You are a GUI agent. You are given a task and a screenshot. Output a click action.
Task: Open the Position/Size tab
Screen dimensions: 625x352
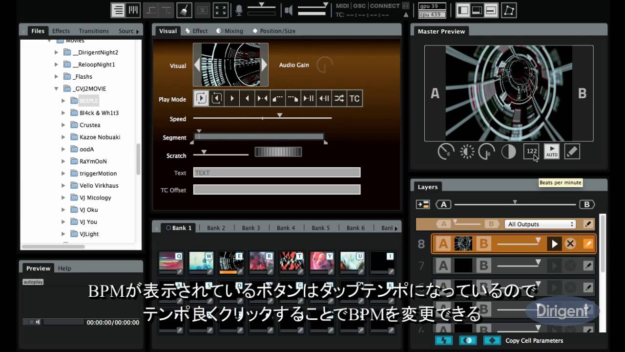[x=274, y=31]
